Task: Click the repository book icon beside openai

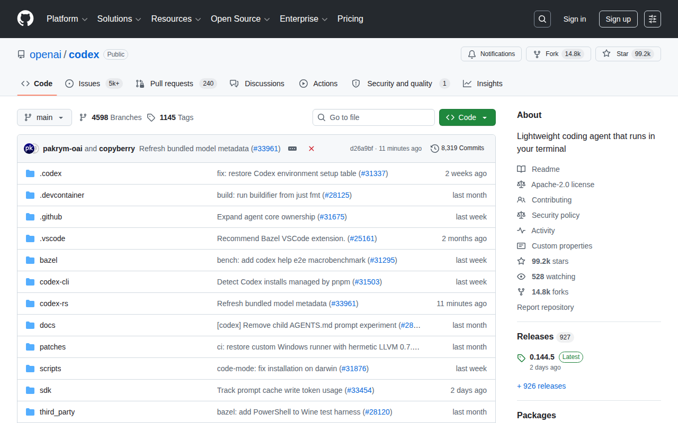Action: tap(21, 54)
